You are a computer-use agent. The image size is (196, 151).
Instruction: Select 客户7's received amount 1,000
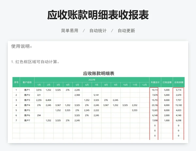point(167,120)
